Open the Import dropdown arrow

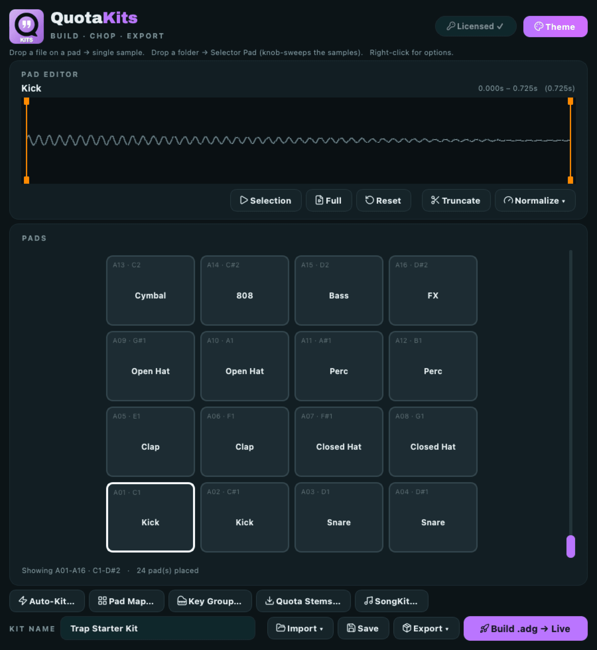pyautogui.click(x=321, y=629)
